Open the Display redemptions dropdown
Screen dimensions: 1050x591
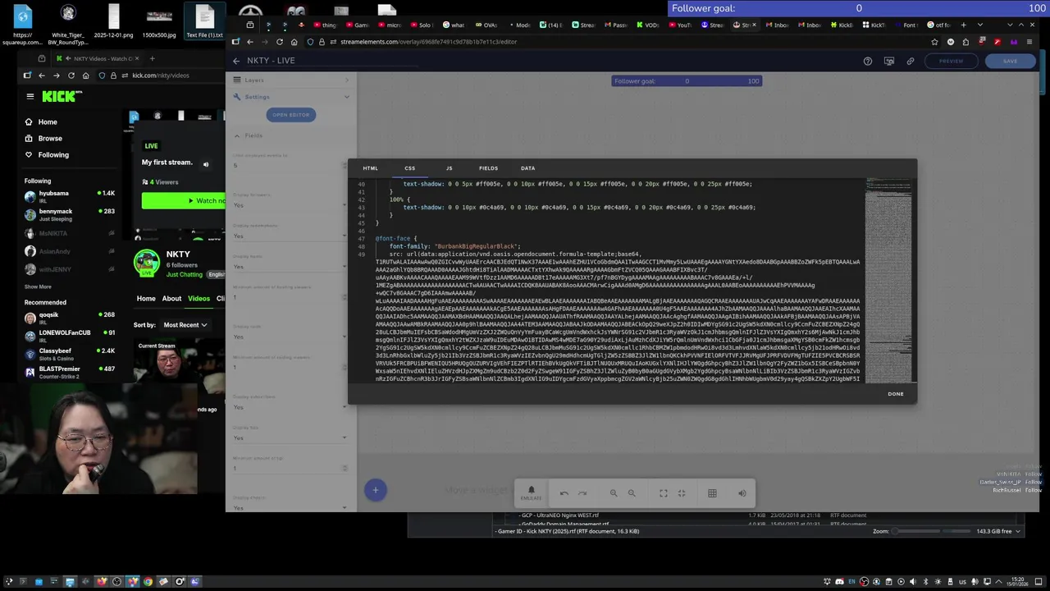tap(290, 236)
